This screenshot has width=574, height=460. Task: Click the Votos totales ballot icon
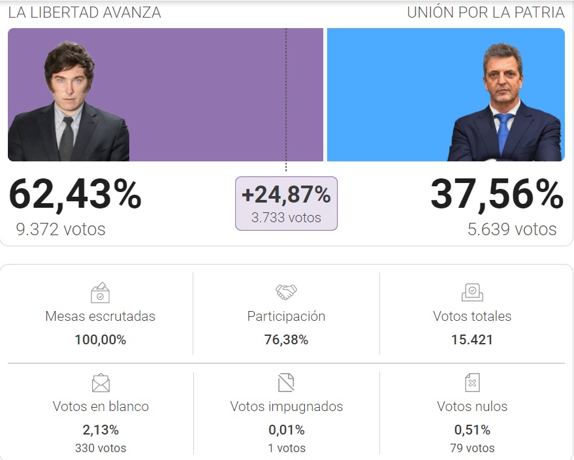(x=472, y=292)
